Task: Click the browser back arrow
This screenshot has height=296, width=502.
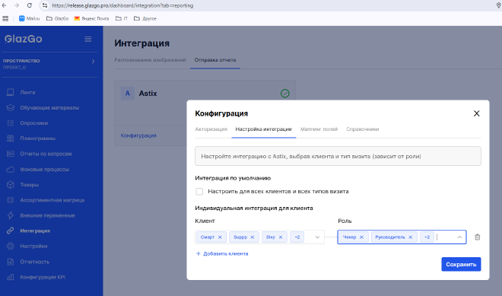Action: 5,5
